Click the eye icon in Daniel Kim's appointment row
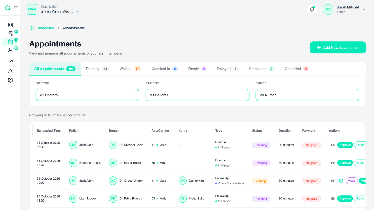Viewport: 374px width, 210px height. tap(333, 181)
